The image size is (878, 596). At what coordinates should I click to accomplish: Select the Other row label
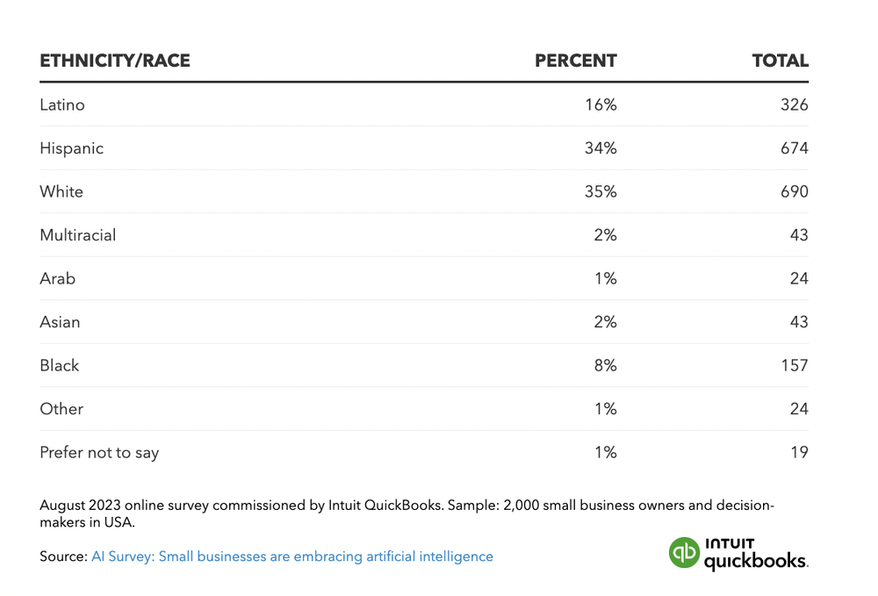pyautogui.click(x=61, y=409)
